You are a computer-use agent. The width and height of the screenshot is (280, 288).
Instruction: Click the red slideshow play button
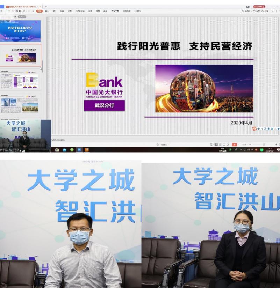(234, 144)
